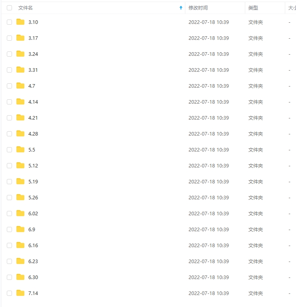Click the folder icon for 4.28
This screenshot has width=296, height=307.
point(20,134)
